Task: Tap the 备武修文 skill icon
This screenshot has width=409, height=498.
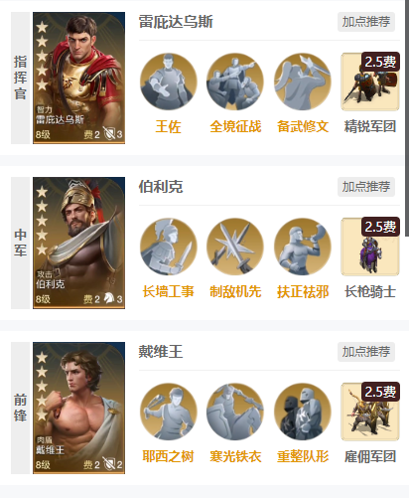Action: [303, 82]
